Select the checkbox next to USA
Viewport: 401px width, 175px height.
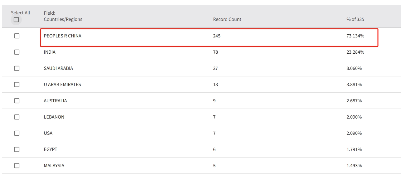pos(17,133)
